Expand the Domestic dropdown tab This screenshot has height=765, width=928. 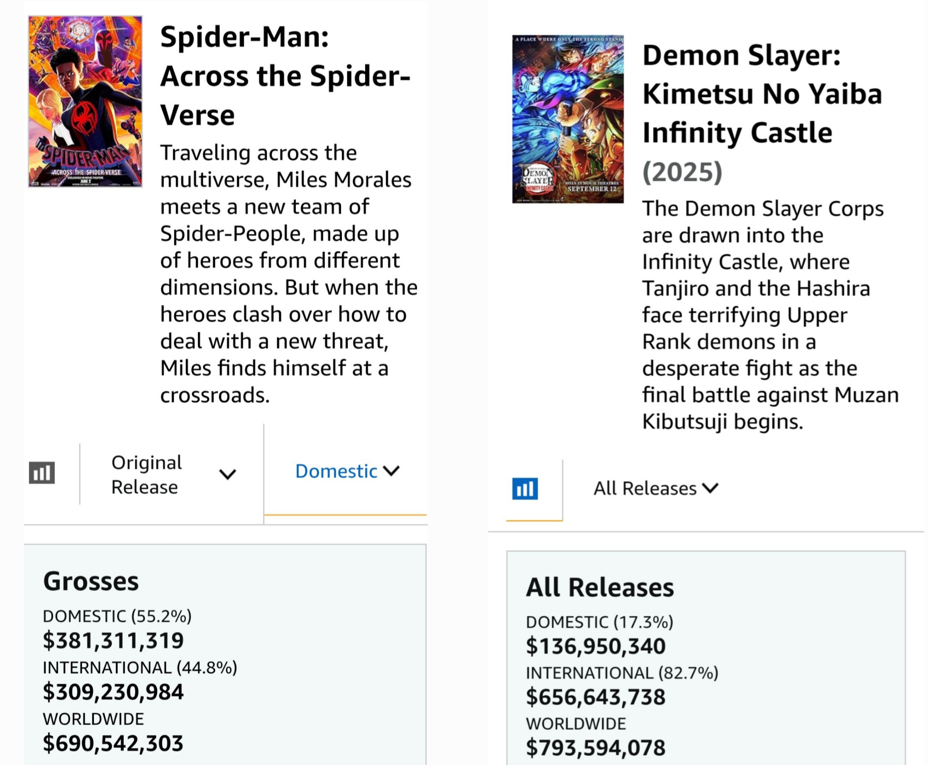tap(346, 471)
